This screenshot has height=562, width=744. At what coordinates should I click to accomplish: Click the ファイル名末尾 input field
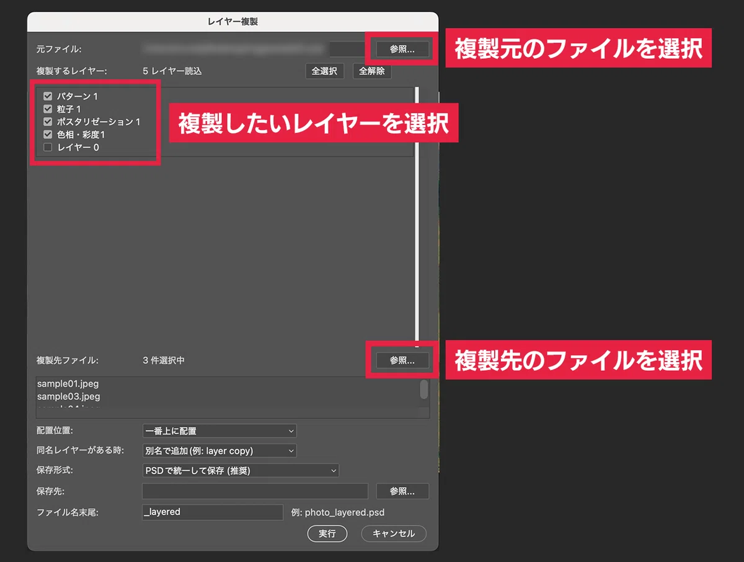click(x=213, y=512)
